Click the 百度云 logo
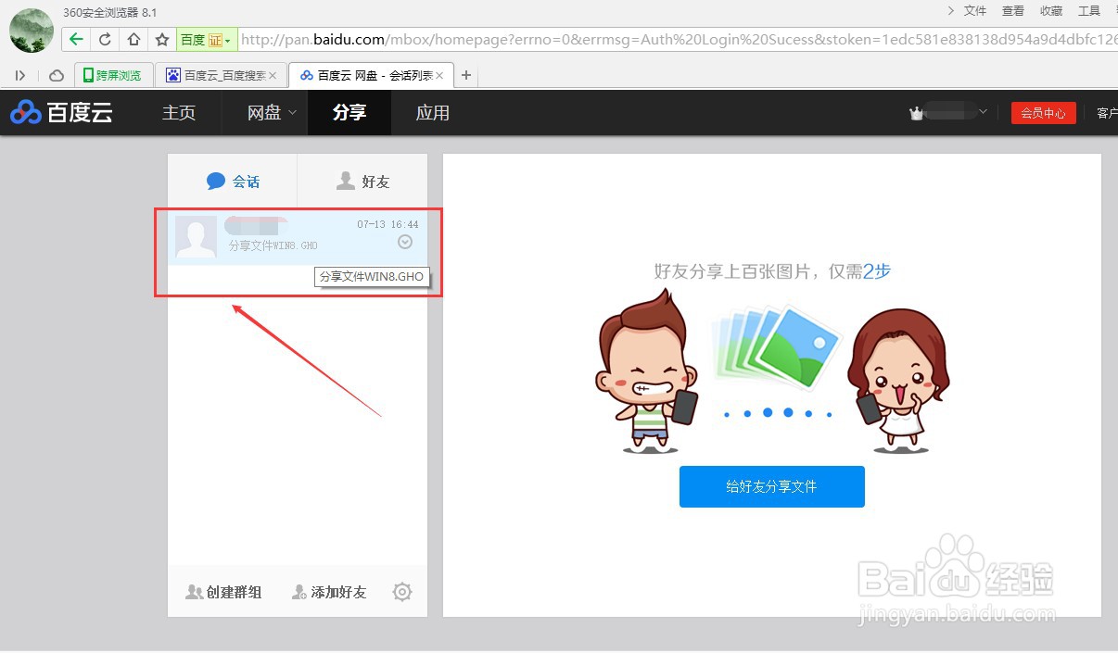 point(61,112)
